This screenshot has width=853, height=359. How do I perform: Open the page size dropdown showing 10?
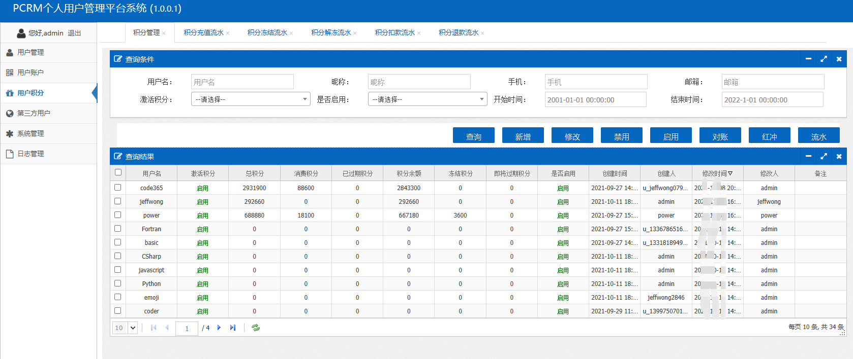tap(125, 328)
